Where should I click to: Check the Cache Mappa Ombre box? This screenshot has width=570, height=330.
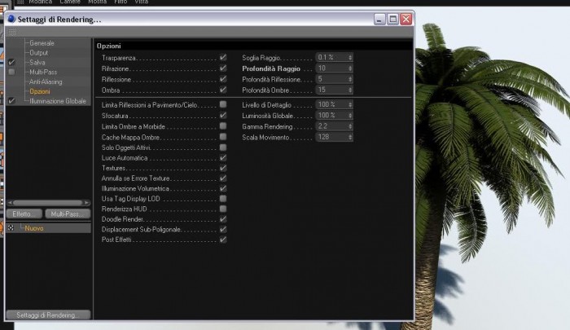[223, 137]
